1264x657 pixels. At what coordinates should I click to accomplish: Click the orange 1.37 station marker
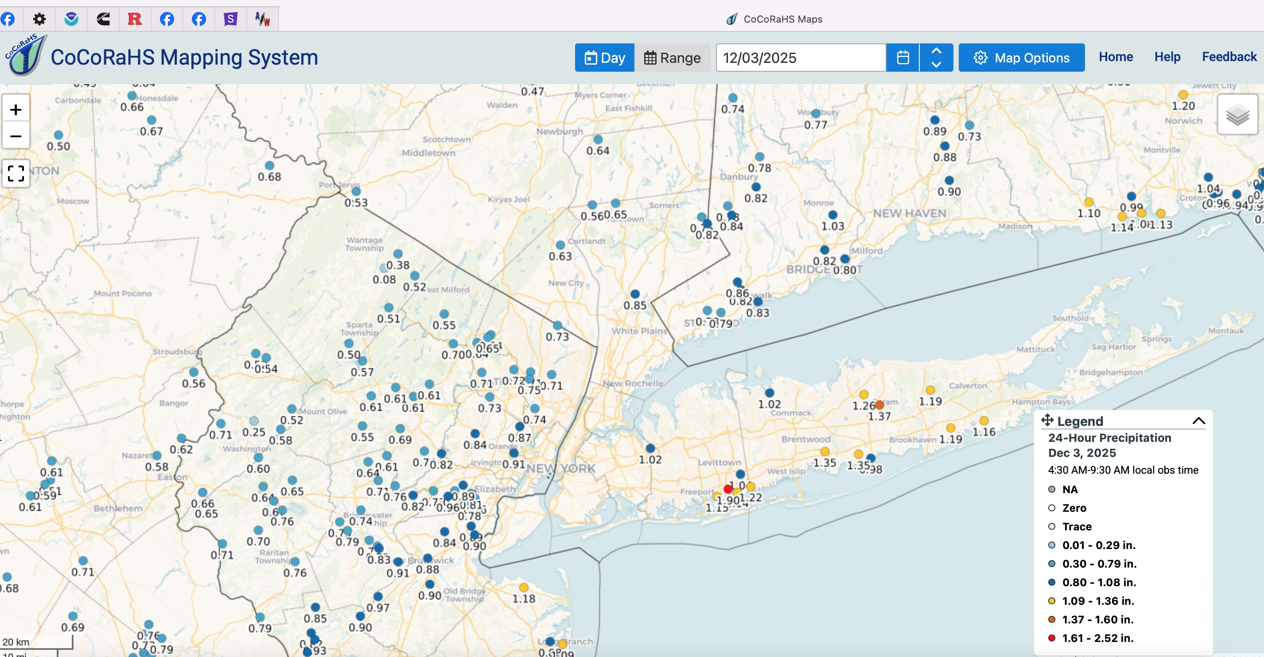879,405
